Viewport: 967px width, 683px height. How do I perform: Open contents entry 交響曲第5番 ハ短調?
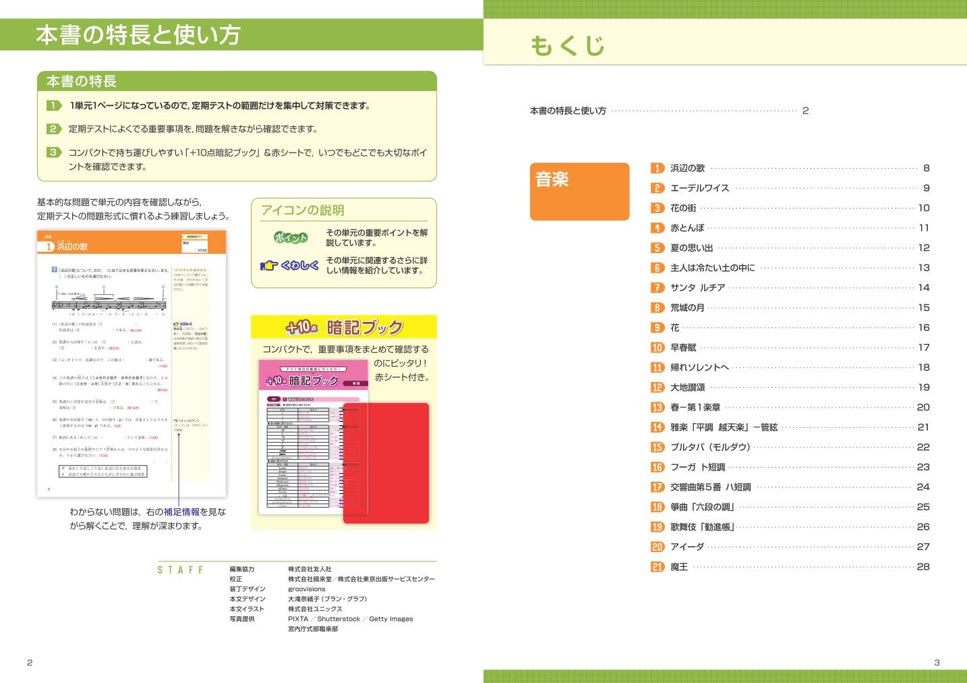pos(790,487)
